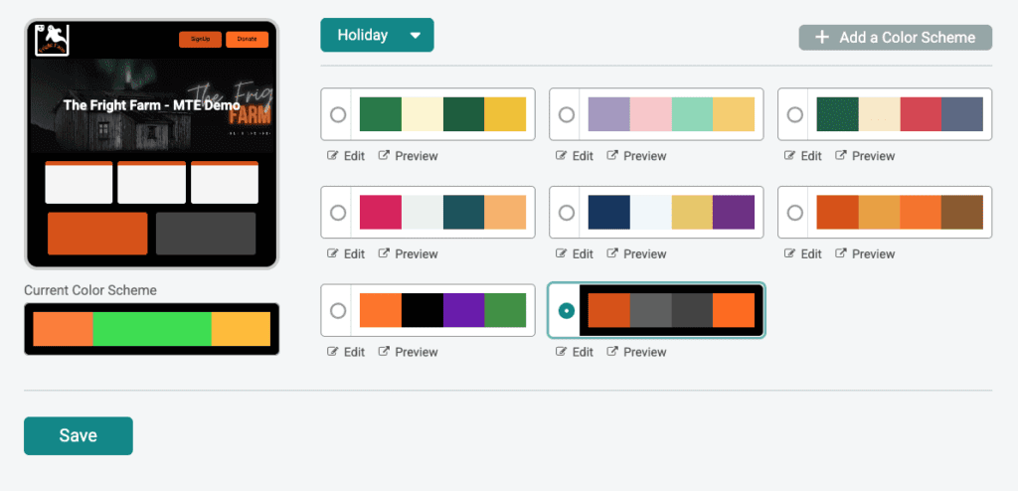Select the green and yellow scheme radio button
Image resolution: width=1018 pixels, height=491 pixels.
[x=338, y=114]
